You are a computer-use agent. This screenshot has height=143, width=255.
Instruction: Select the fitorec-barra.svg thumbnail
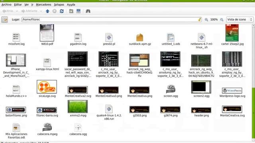[x=47, y=110]
